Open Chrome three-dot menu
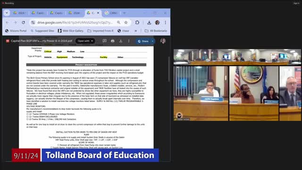302x170 pixels. (x=165, y=23)
